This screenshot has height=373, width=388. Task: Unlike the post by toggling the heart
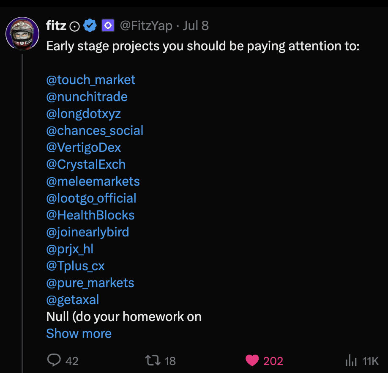click(x=252, y=361)
